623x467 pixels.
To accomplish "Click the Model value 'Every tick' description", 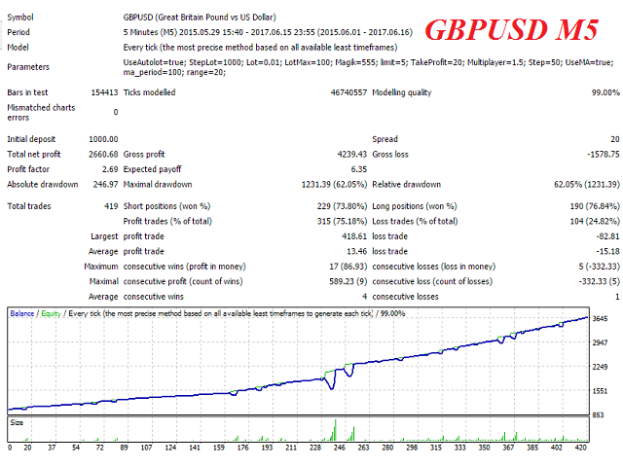I will (x=260, y=48).
